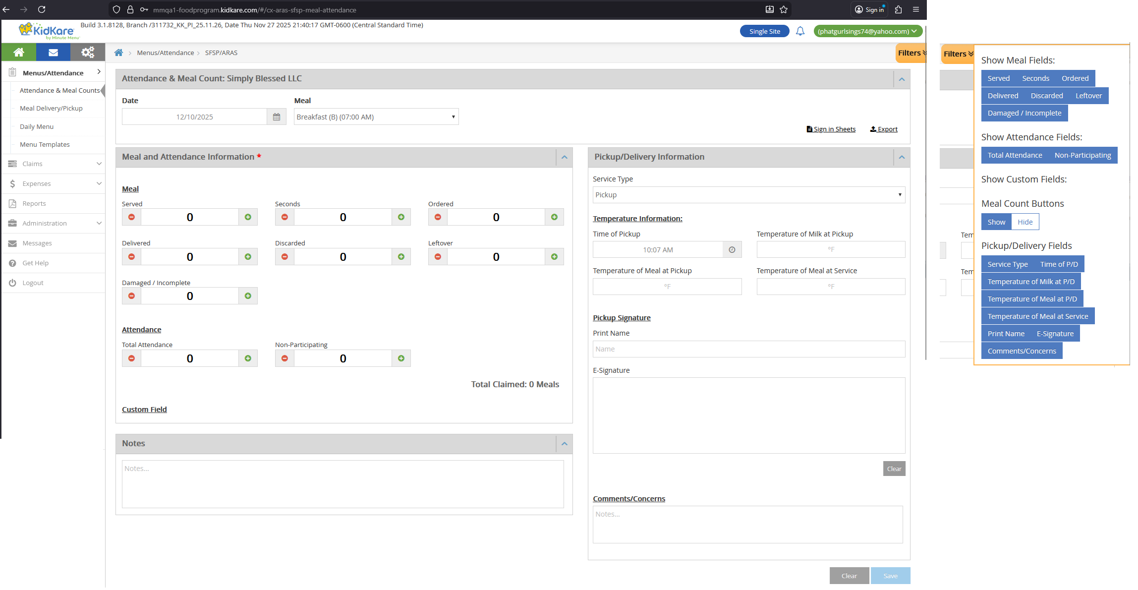1138x590 pixels.
Task: Click the clock icon for Time of Pickup
Action: [x=732, y=250]
